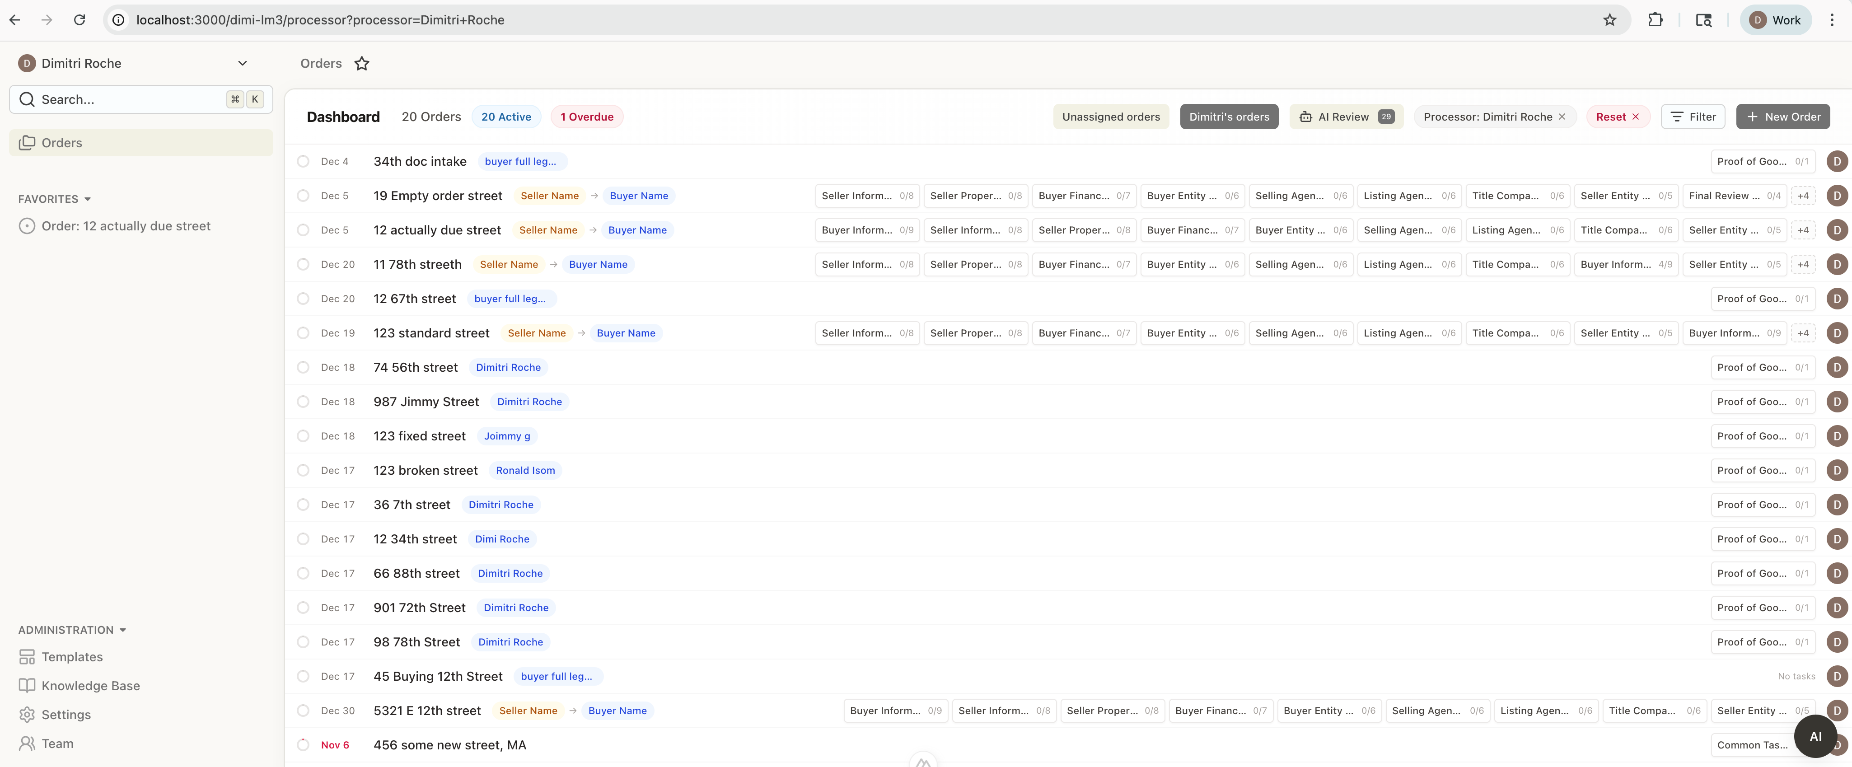Collapse the ADMINISTRATION section
The image size is (1852, 767).
click(123, 631)
